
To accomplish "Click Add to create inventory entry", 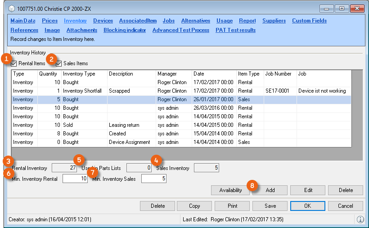I will pos(270,190).
